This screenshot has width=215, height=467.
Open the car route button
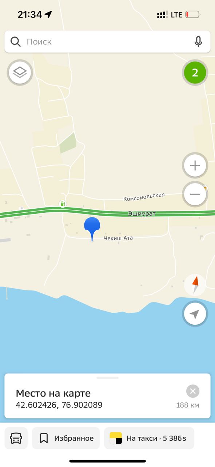pos(16,438)
